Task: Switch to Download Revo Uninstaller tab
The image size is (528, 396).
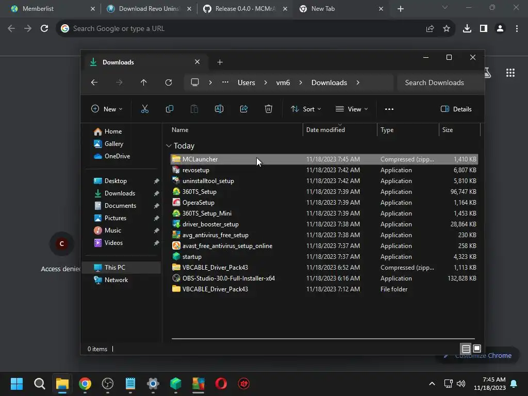Action: [x=149, y=9]
